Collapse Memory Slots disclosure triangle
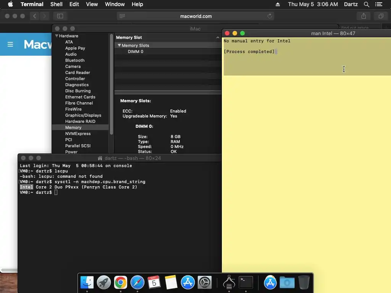 120,45
